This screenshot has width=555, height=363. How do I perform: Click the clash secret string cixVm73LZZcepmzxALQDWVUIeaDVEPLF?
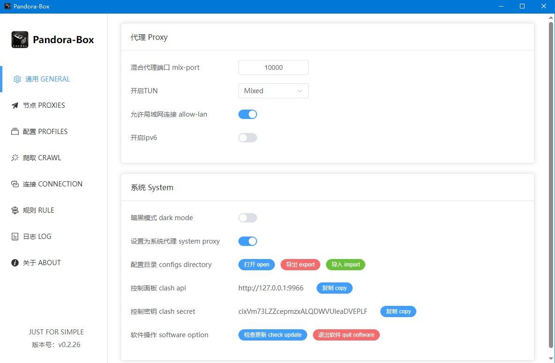(303, 311)
